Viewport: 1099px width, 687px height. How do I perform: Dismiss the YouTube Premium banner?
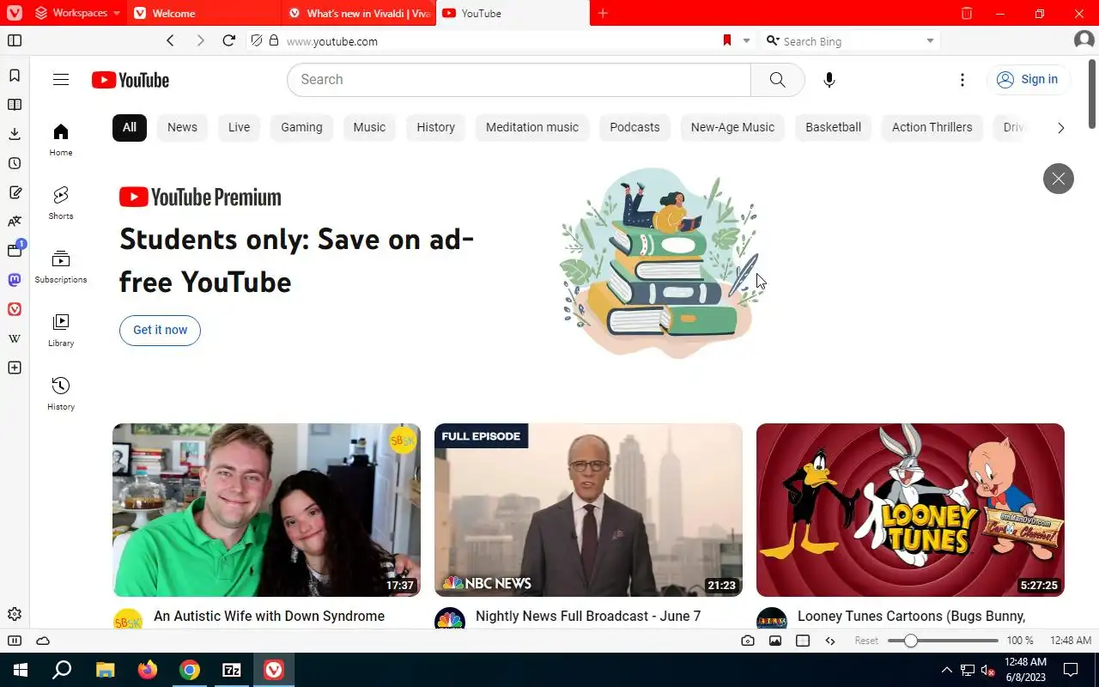coord(1058,179)
